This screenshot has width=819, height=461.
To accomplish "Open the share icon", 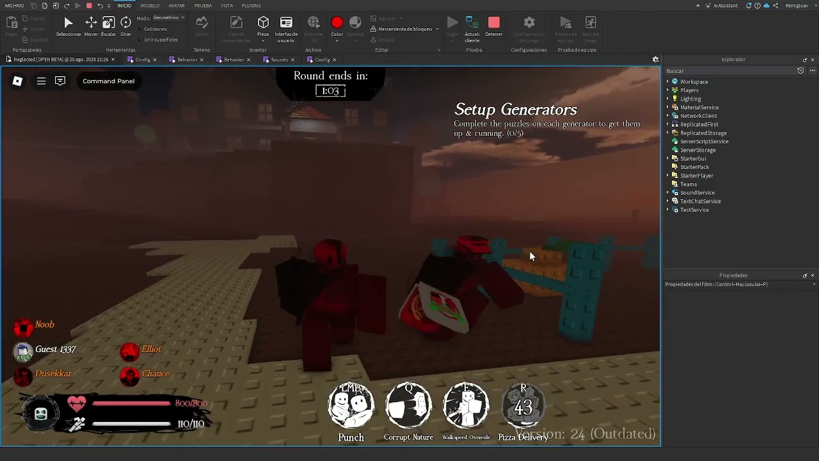I will [x=775, y=6].
